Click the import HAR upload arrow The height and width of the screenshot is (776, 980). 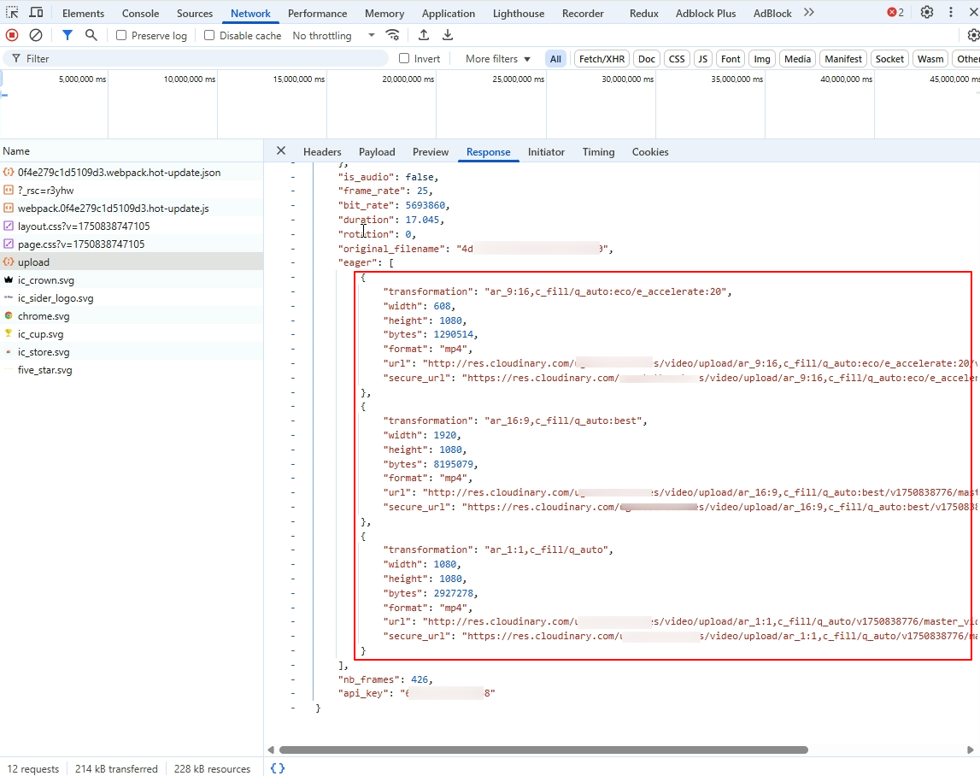click(424, 35)
